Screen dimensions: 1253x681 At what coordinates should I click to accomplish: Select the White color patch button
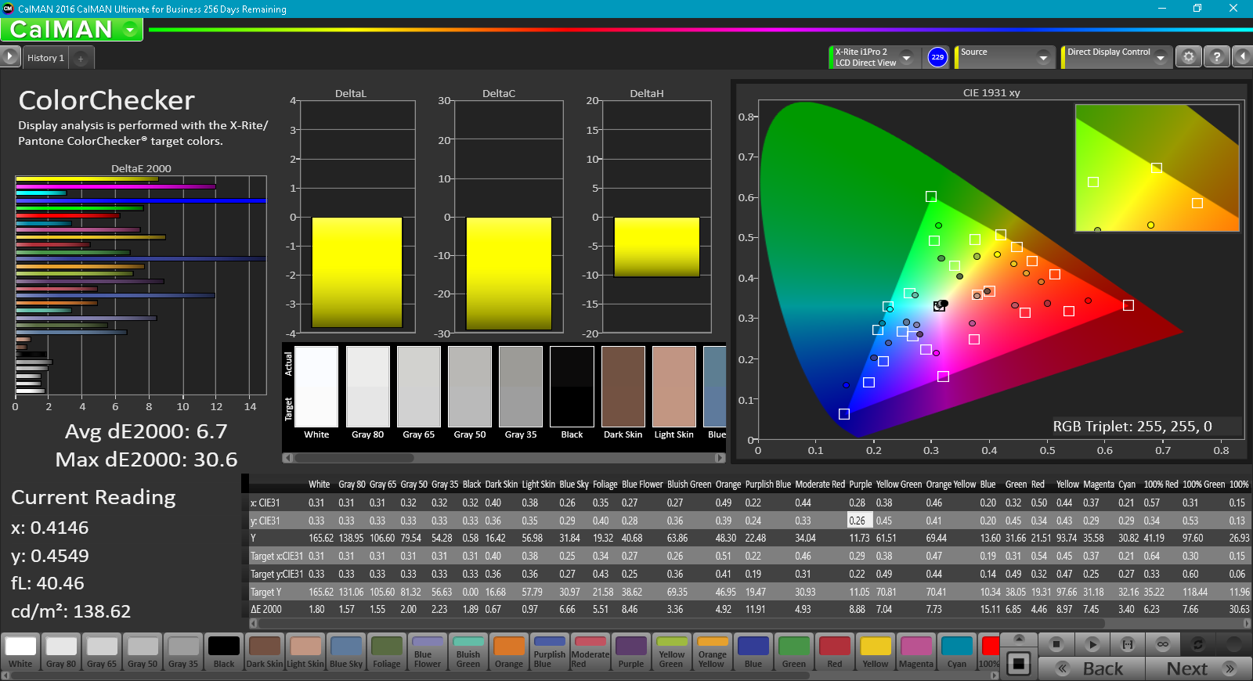(x=20, y=652)
